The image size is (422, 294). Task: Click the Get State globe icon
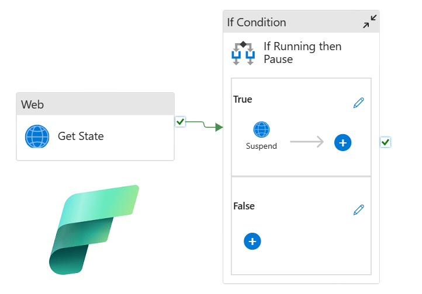37,136
